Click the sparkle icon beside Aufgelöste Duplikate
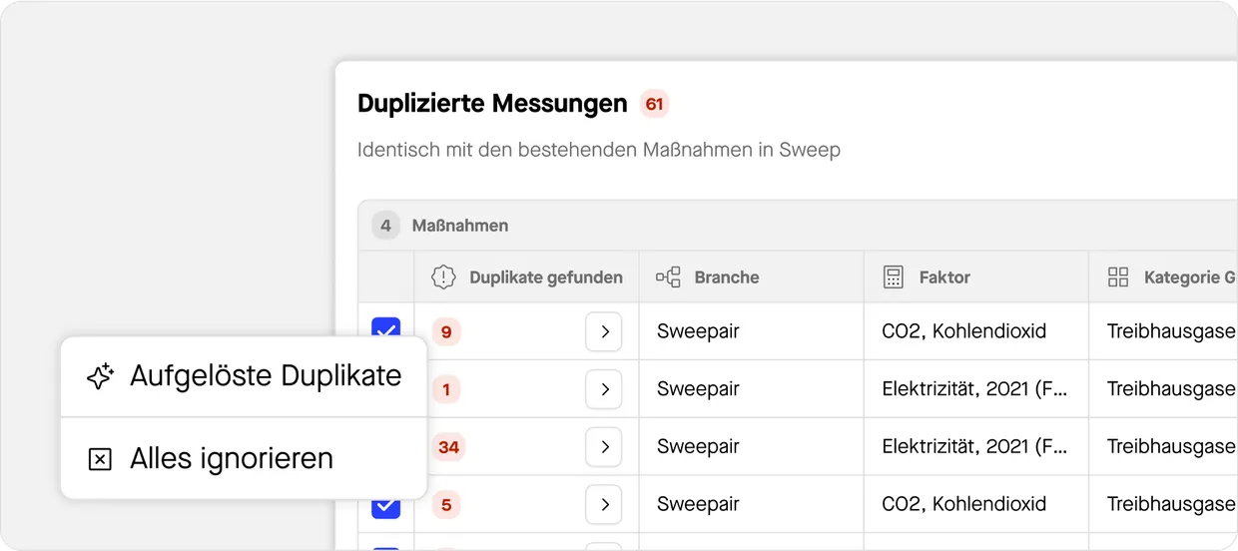The height and width of the screenshot is (551, 1238). (100, 376)
